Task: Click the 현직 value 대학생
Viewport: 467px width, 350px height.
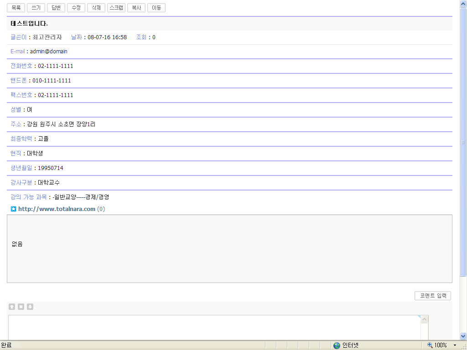Action: (x=35, y=153)
